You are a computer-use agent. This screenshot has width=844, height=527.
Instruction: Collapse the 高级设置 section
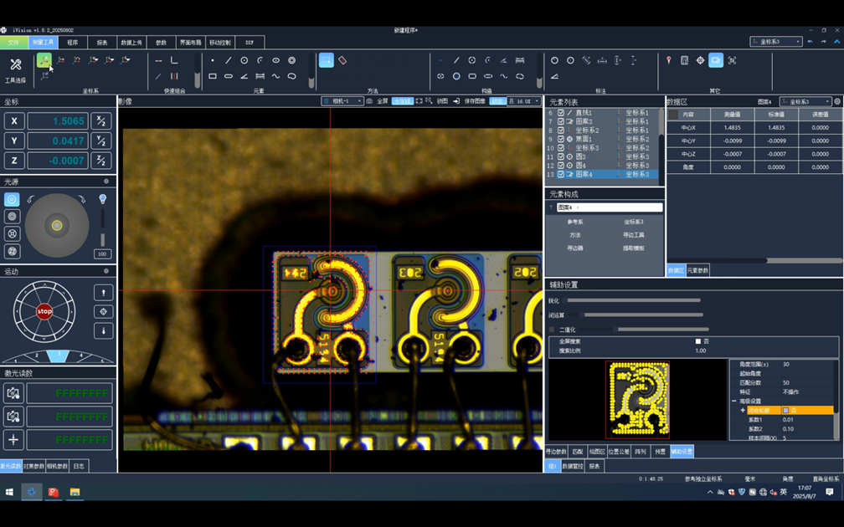(x=734, y=402)
